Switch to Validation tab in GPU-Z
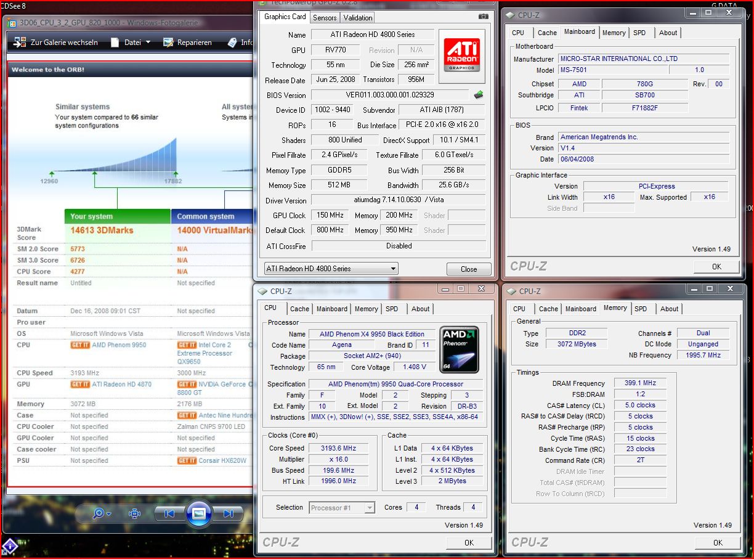This screenshot has height=559, width=754. pyautogui.click(x=358, y=18)
